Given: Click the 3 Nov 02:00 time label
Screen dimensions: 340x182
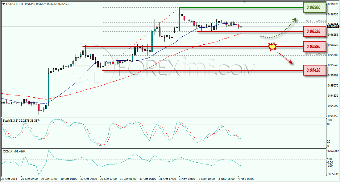Looking at the screenshot, I should 187,179.
